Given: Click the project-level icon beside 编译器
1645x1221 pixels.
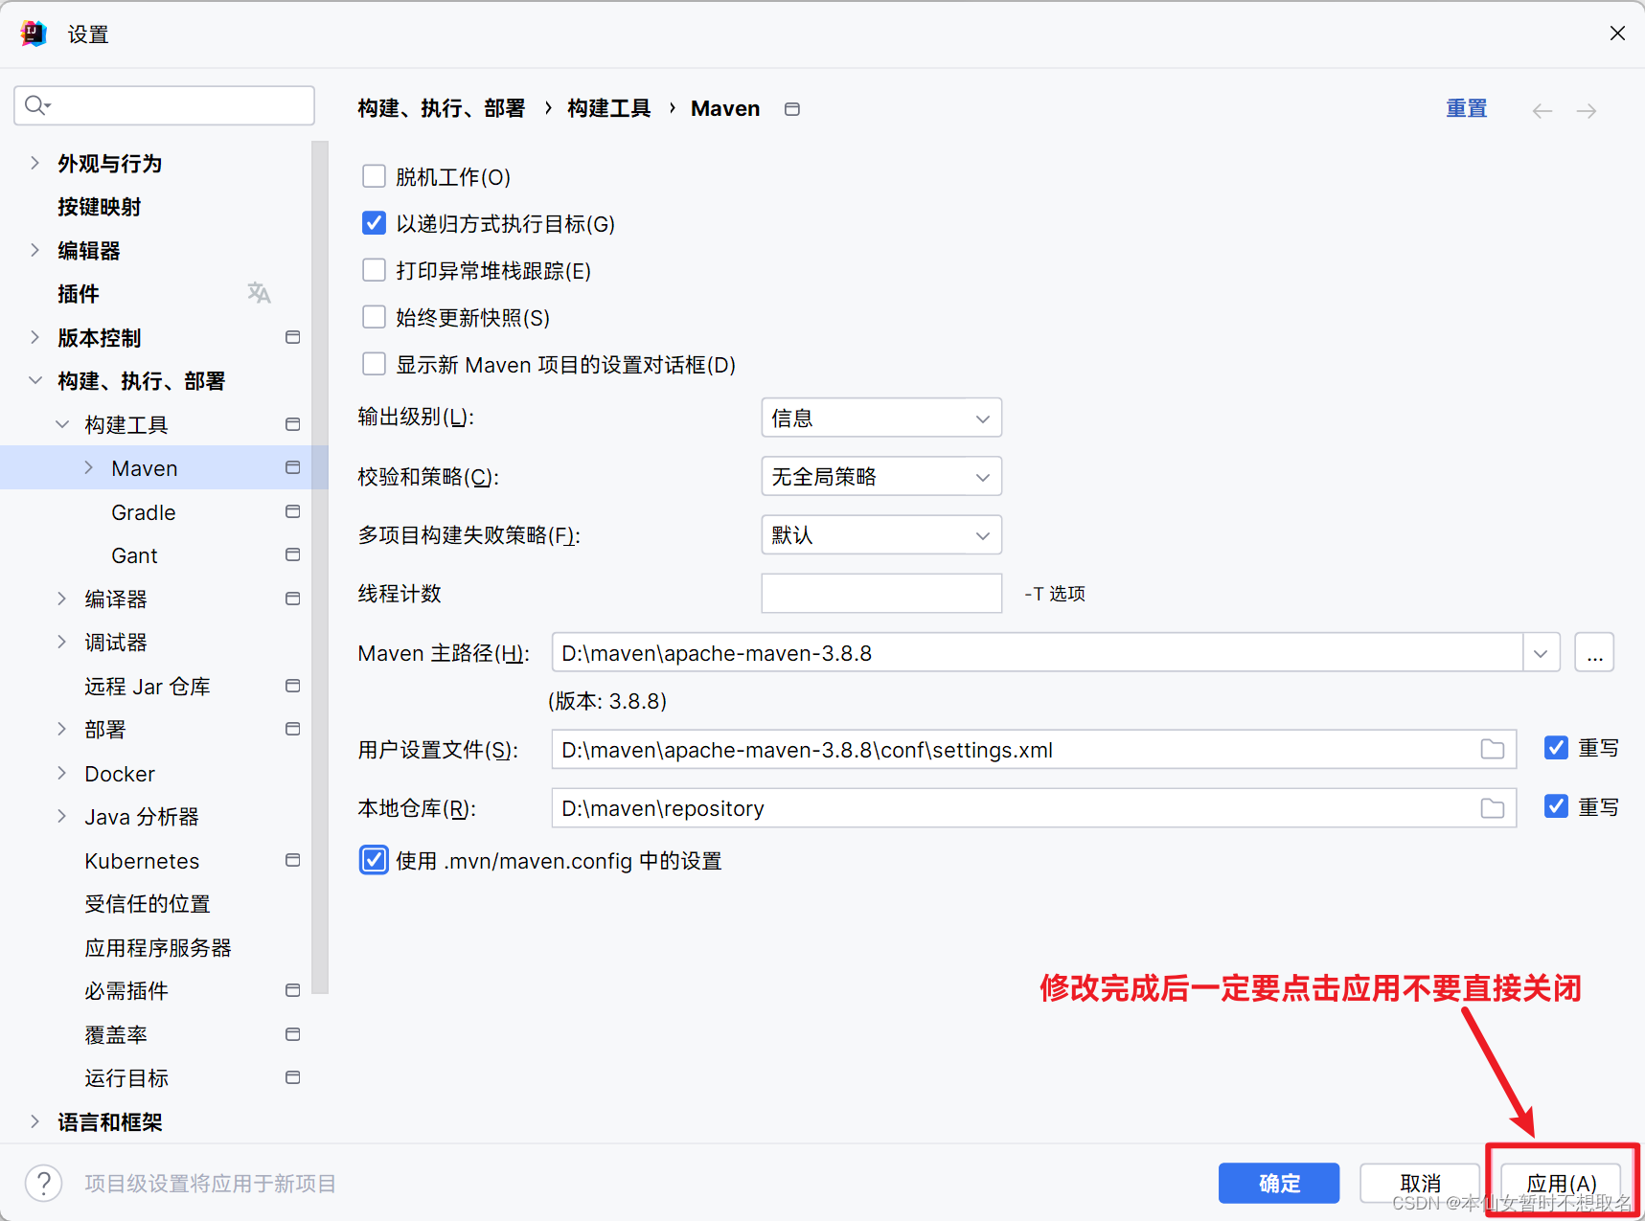Looking at the screenshot, I should (293, 599).
